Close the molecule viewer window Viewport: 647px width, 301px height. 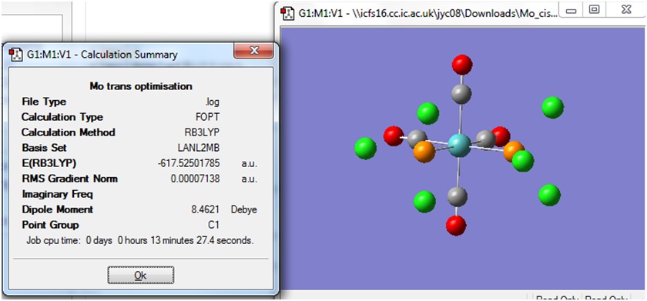click(x=625, y=10)
